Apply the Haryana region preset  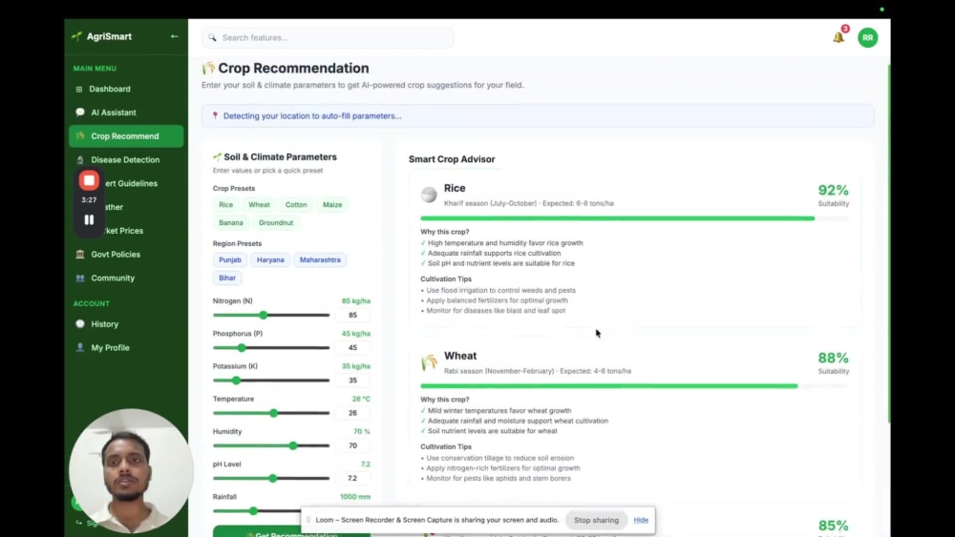click(270, 259)
